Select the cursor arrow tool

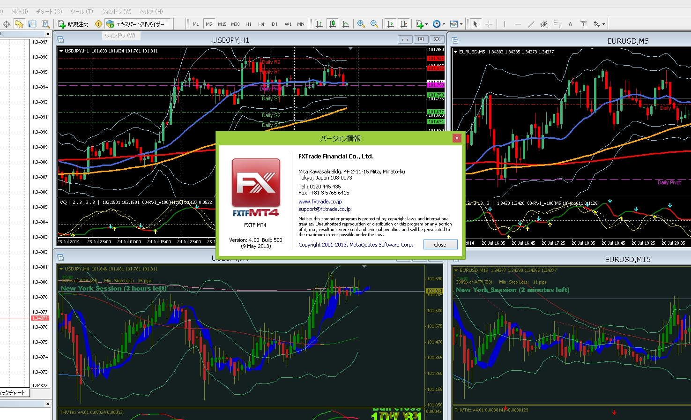475,24
